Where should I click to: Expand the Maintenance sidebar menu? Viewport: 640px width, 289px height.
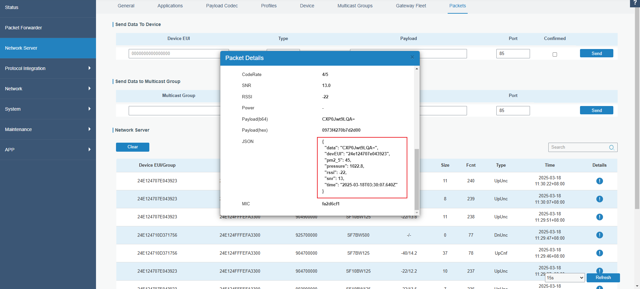click(48, 129)
